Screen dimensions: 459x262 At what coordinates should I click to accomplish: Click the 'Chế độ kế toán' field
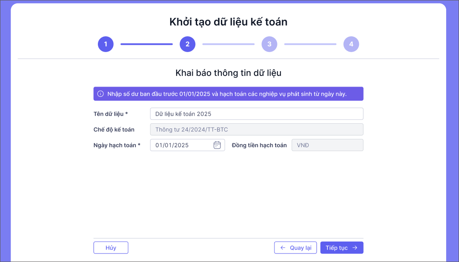click(x=256, y=130)
